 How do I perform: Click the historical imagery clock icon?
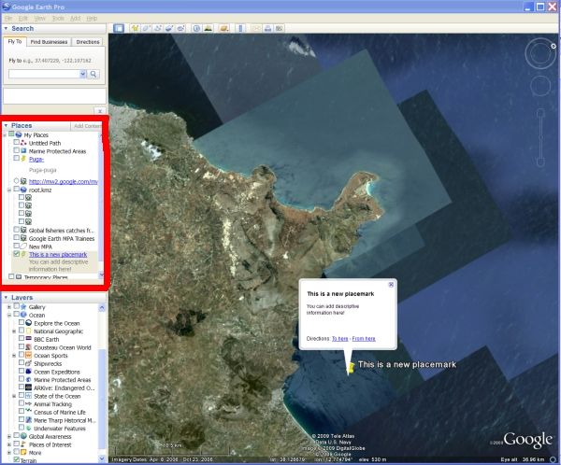(196, 28)
